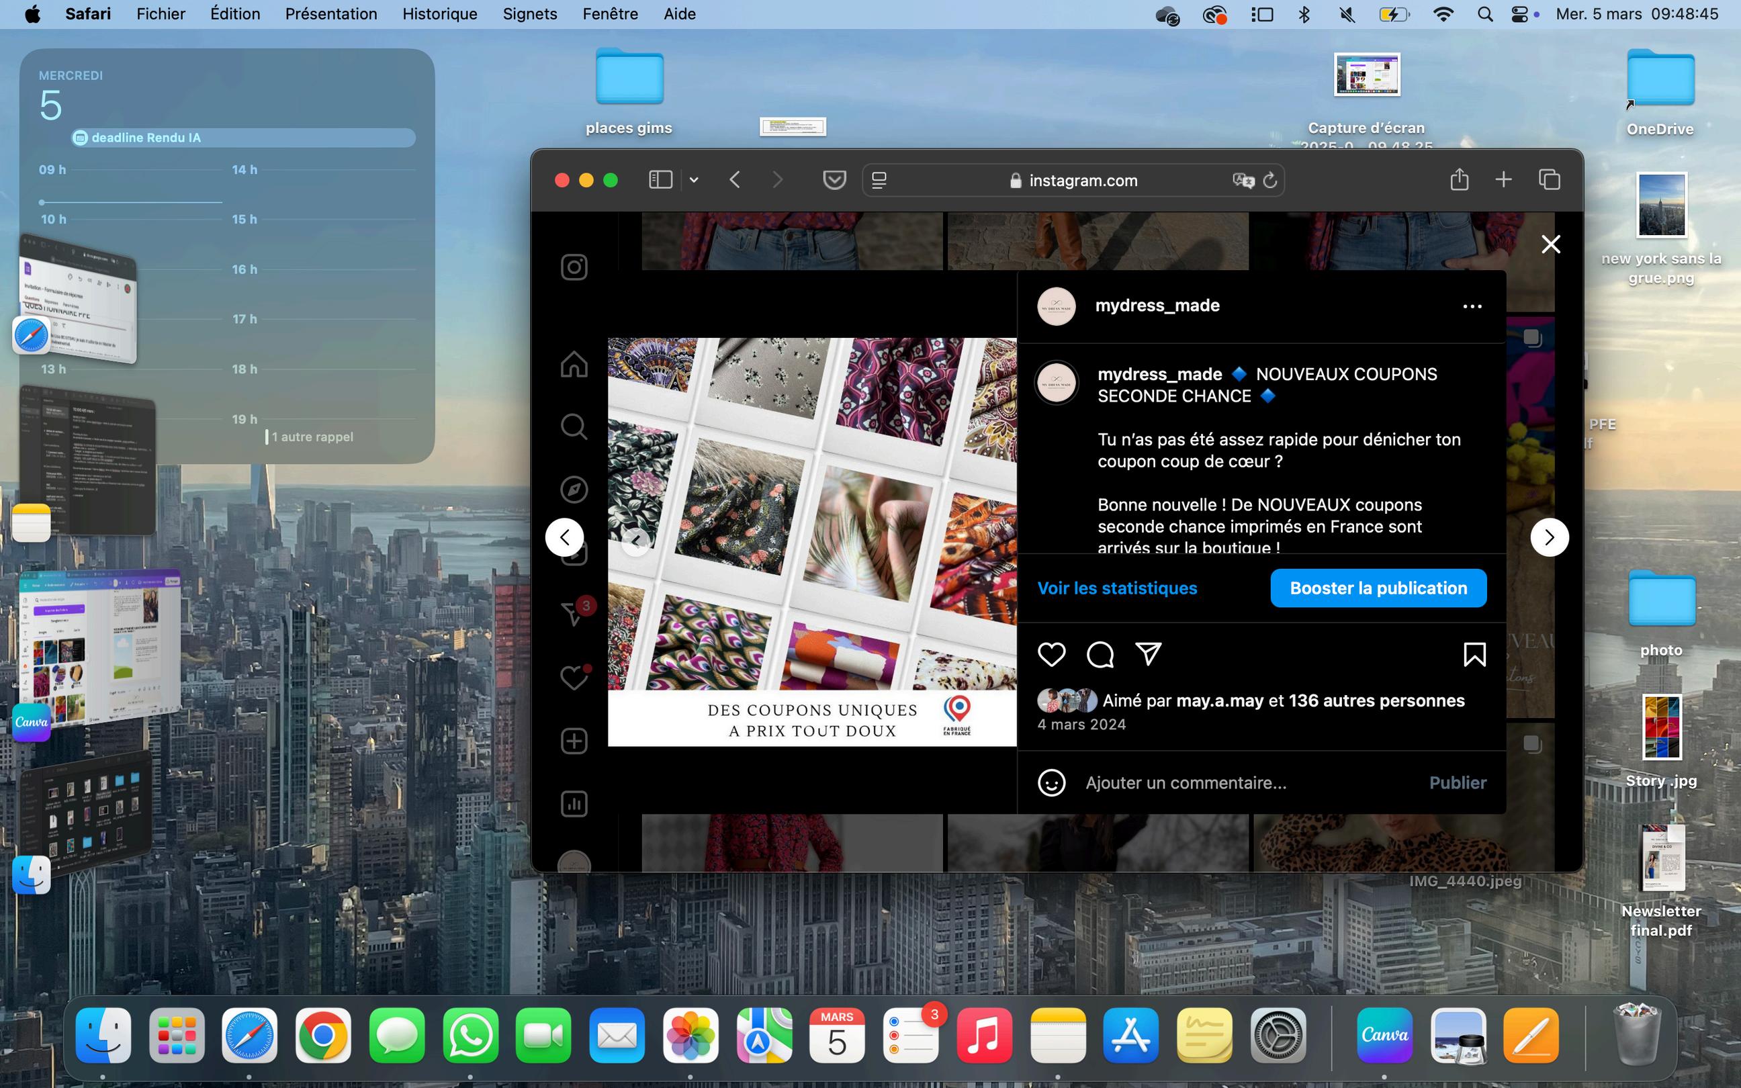This screenshot has width=1741, height=1088.
Task: Open Instagram messages with 3 badge
Action: pyautogui.click(x=574, y=613)
